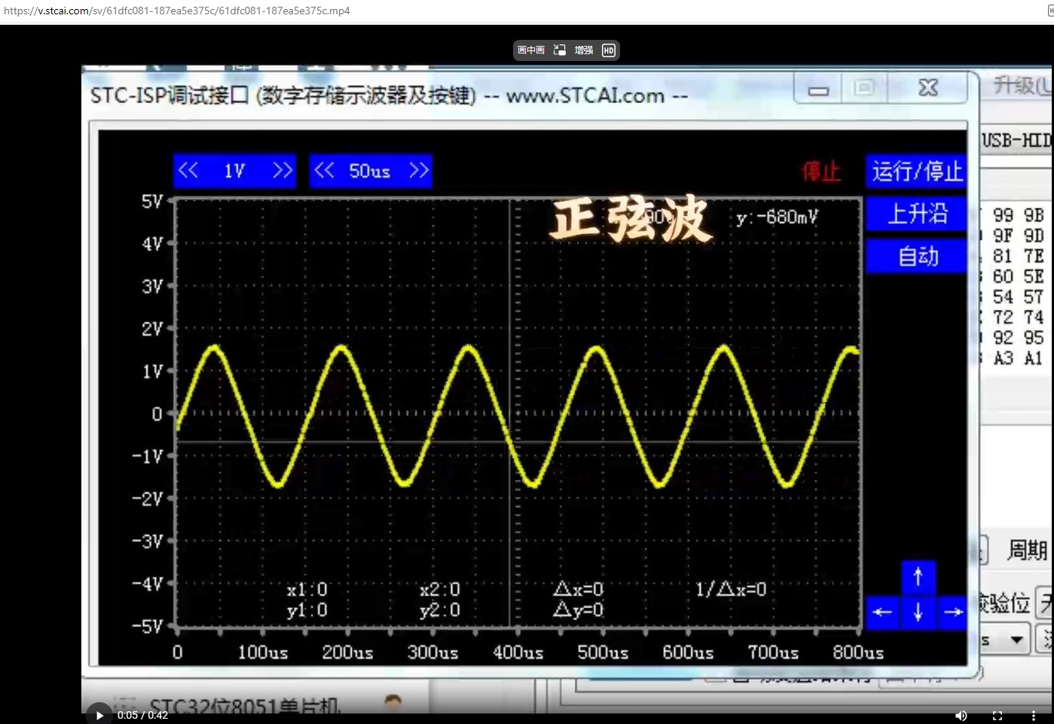Maximize the STC-ISP oscilloscope window

click(865, 89)
